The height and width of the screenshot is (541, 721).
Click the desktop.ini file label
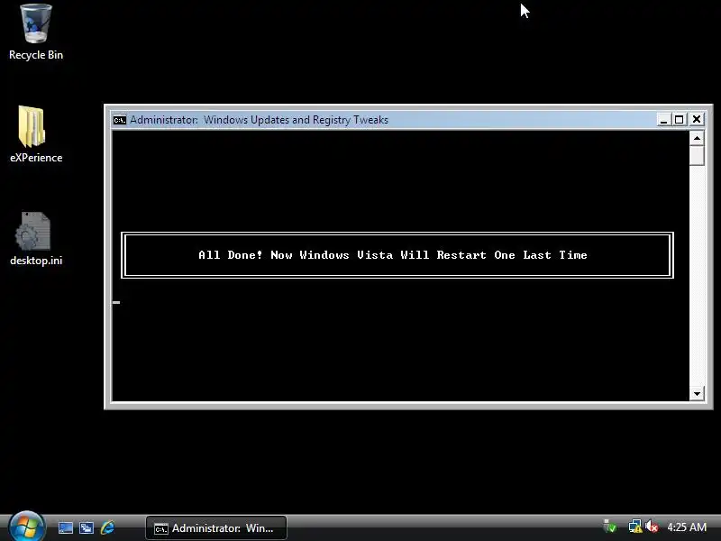tap(36, 261)
